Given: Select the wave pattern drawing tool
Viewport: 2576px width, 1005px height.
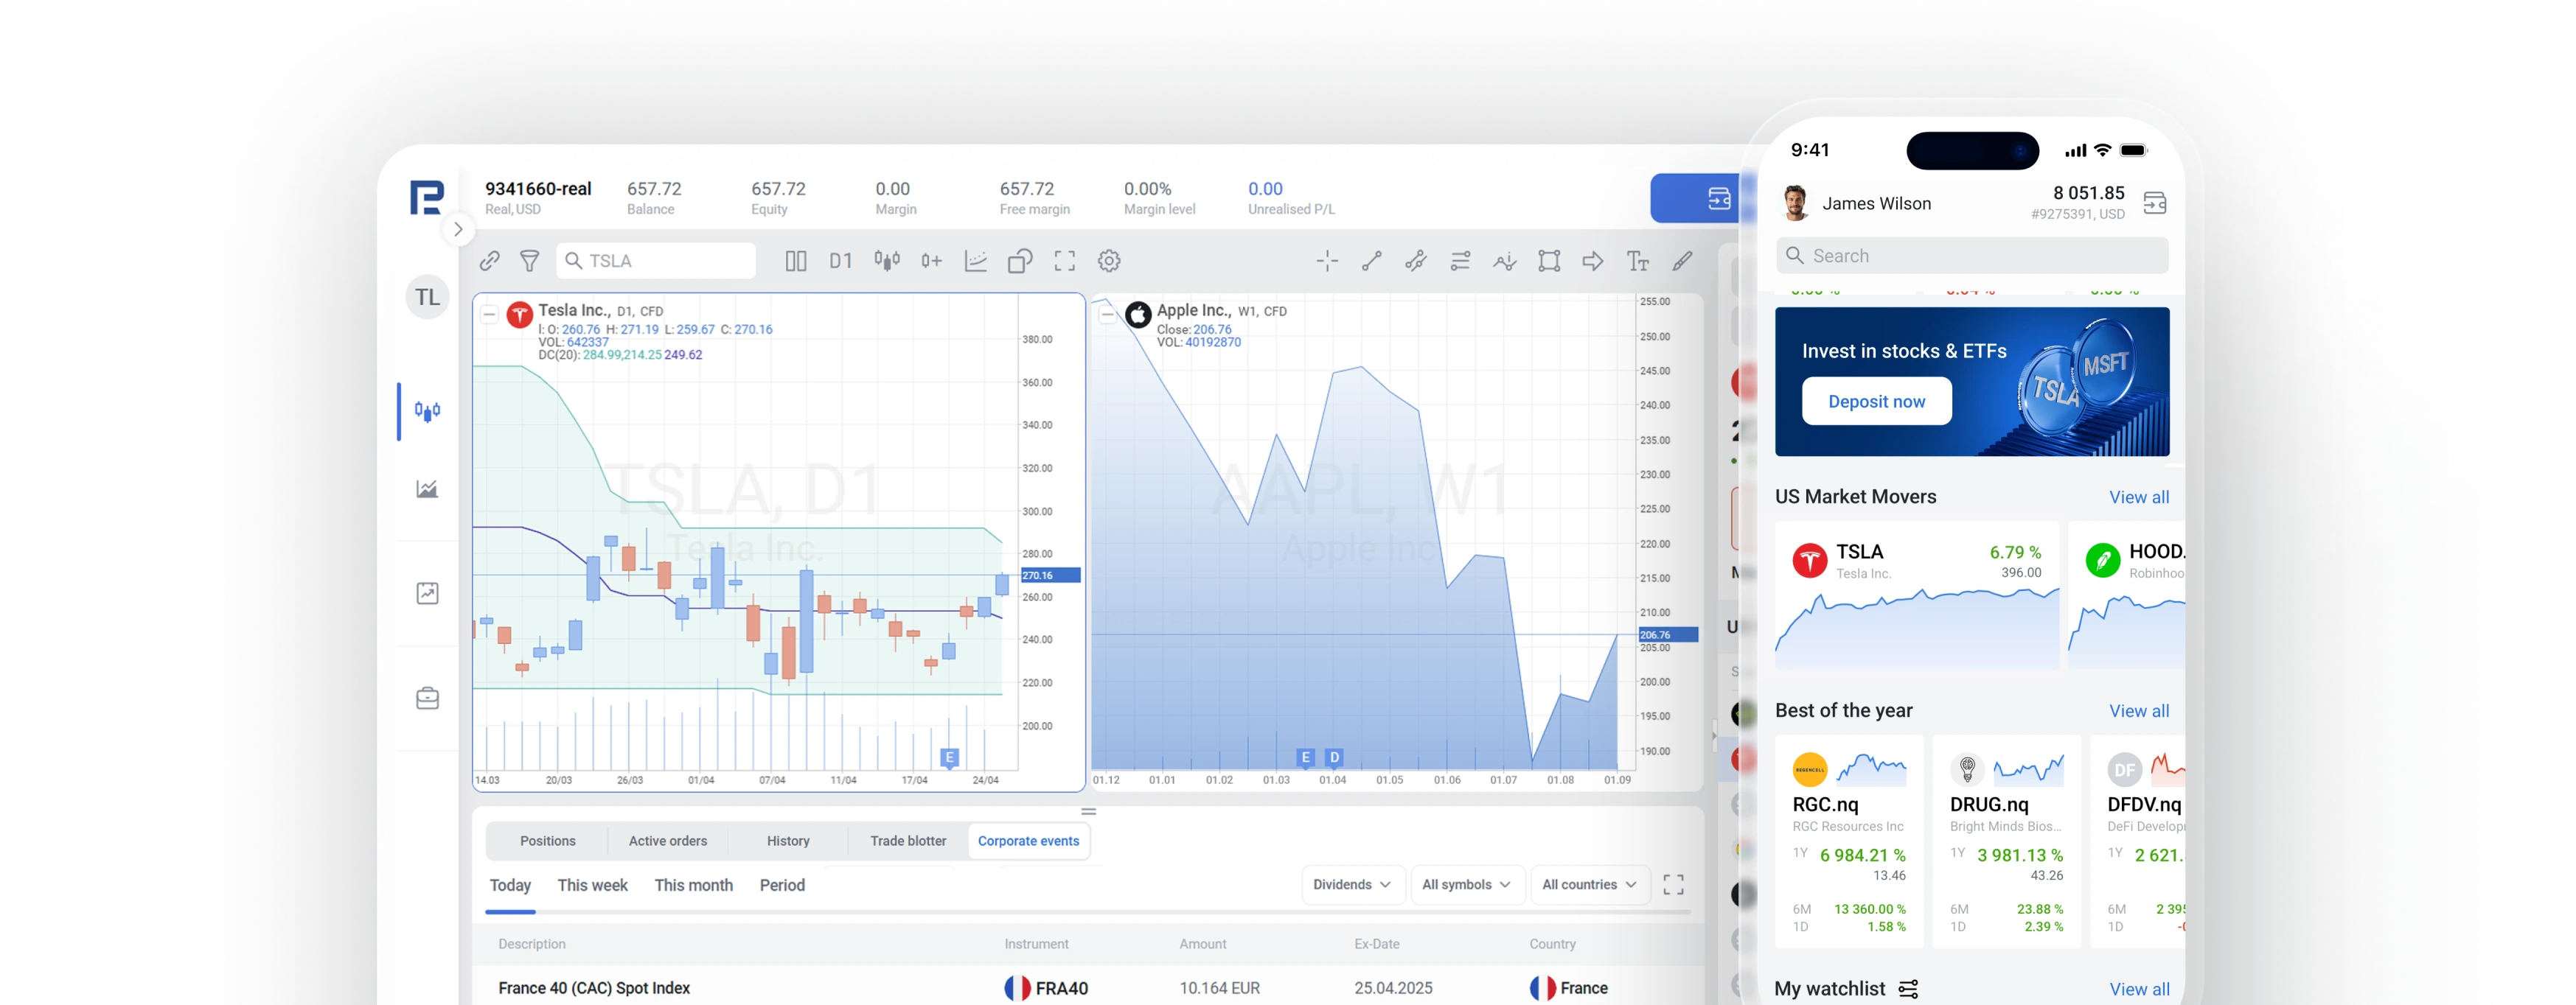Looking at the screenshot, I should pyautogui.click(x=1505, y=261).
